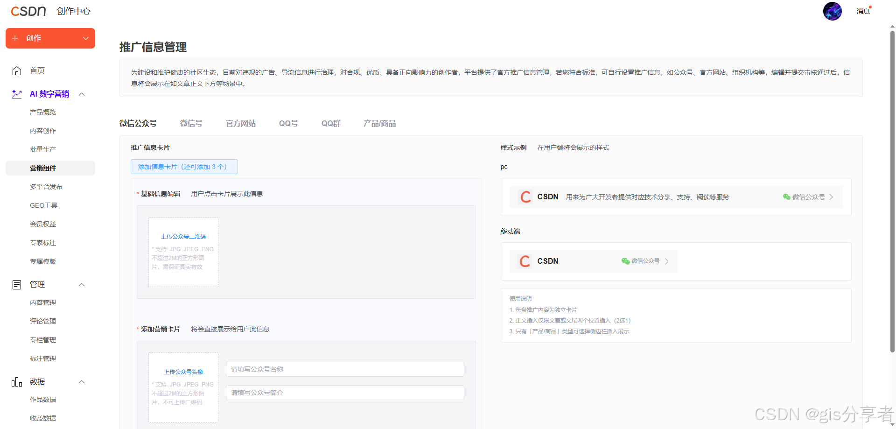The height and width of the screenshot is (429, 896).
Task: Open 收益数据 in sidebar
Action: [43, 418]
